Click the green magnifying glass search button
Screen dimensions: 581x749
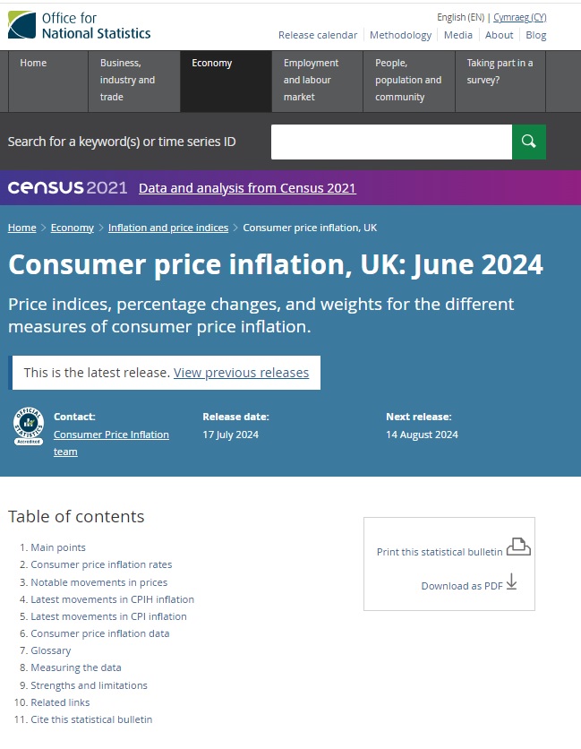click(x=528, y=142)
